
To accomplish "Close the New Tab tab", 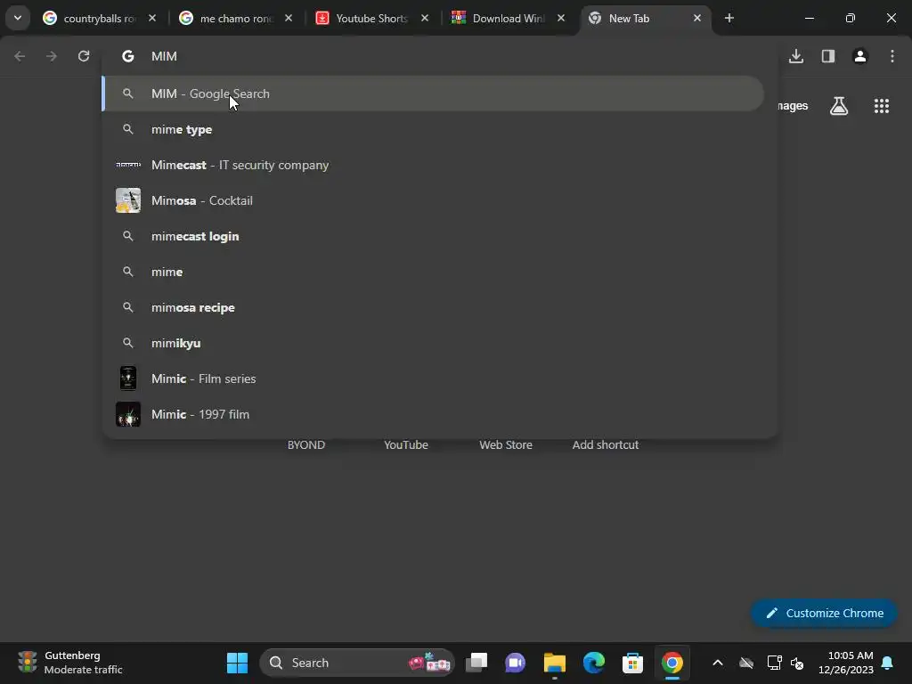I will (696, 18).
